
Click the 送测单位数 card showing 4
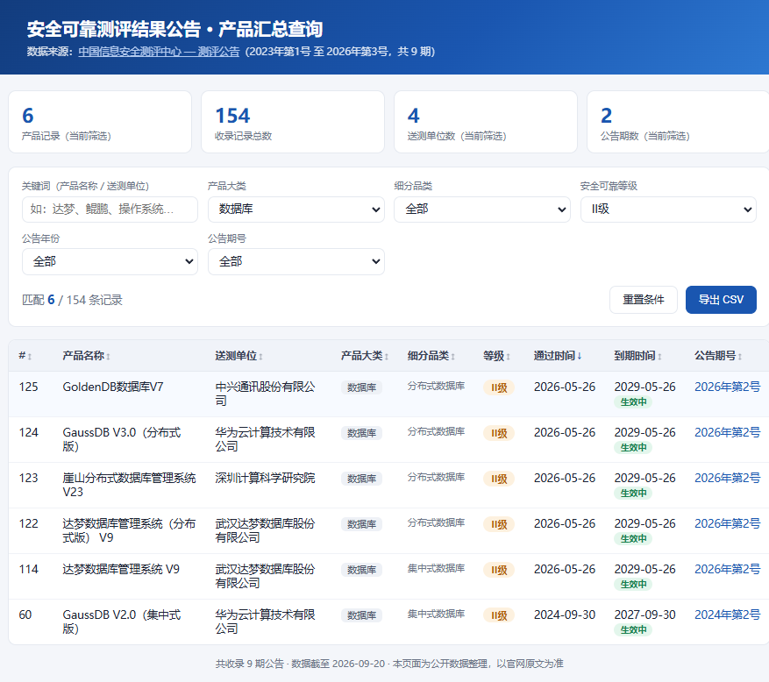486,122
